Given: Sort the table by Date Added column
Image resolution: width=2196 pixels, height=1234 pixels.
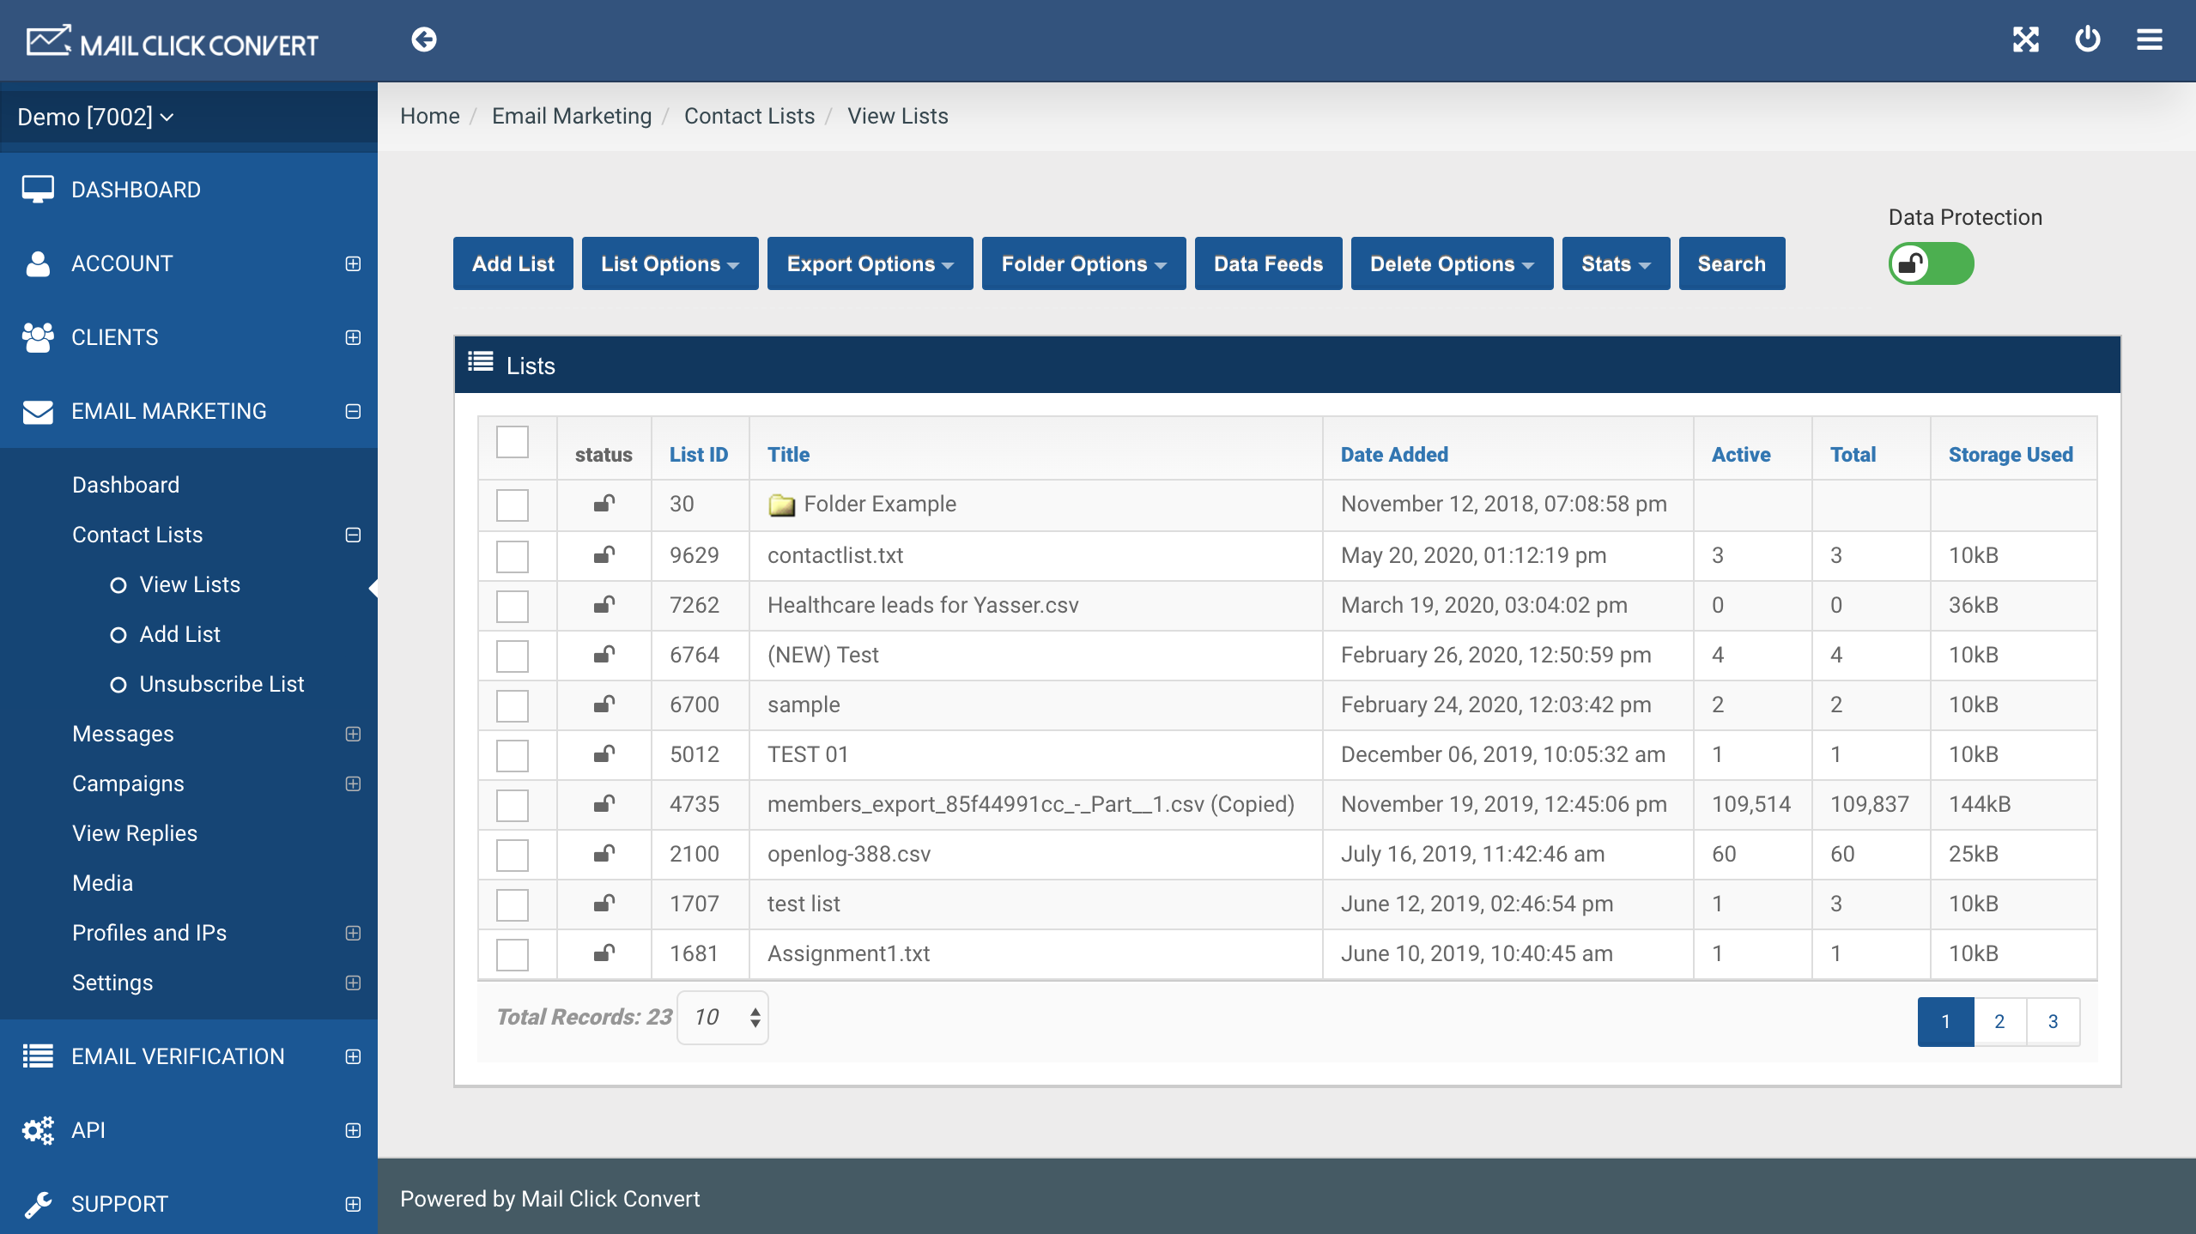Looking at the screenshot, I should [x=1394, y=455].
